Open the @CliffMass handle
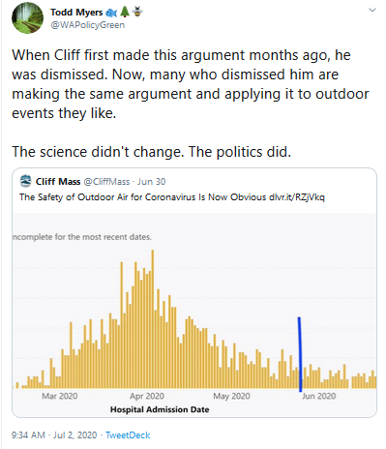The height and width of the screenshot is (449, 386). tap(106, 182)
